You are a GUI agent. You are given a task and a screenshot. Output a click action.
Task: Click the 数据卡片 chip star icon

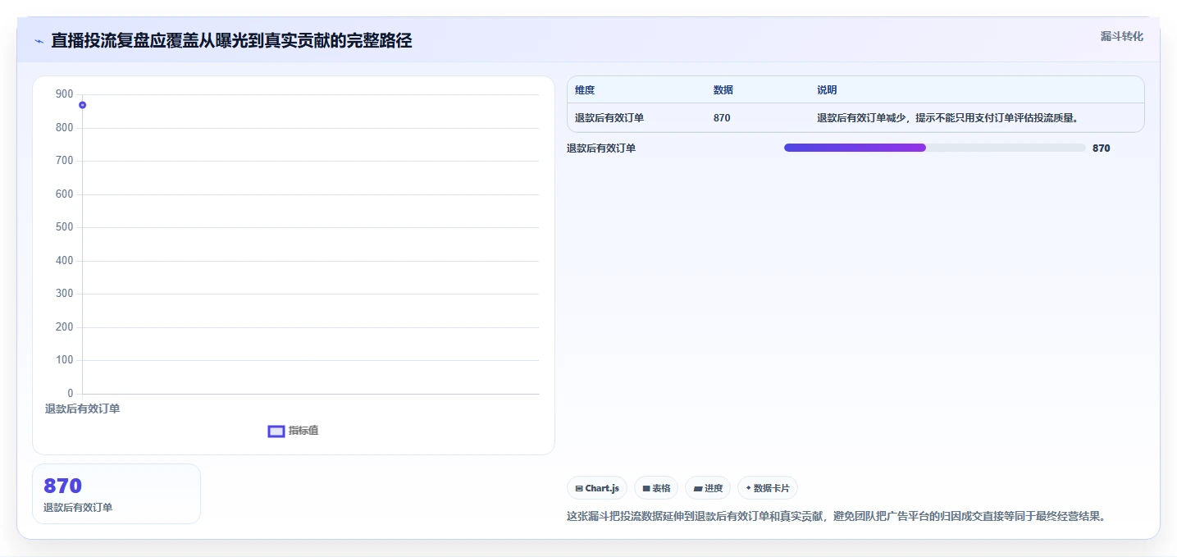[x=748, y=488]
